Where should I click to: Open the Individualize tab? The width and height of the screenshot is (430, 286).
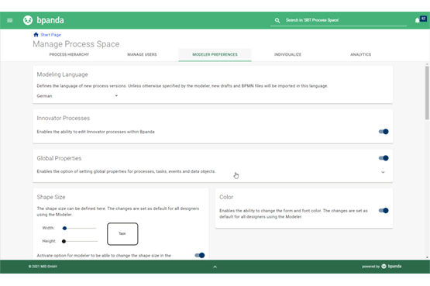[x=287, y=54]
